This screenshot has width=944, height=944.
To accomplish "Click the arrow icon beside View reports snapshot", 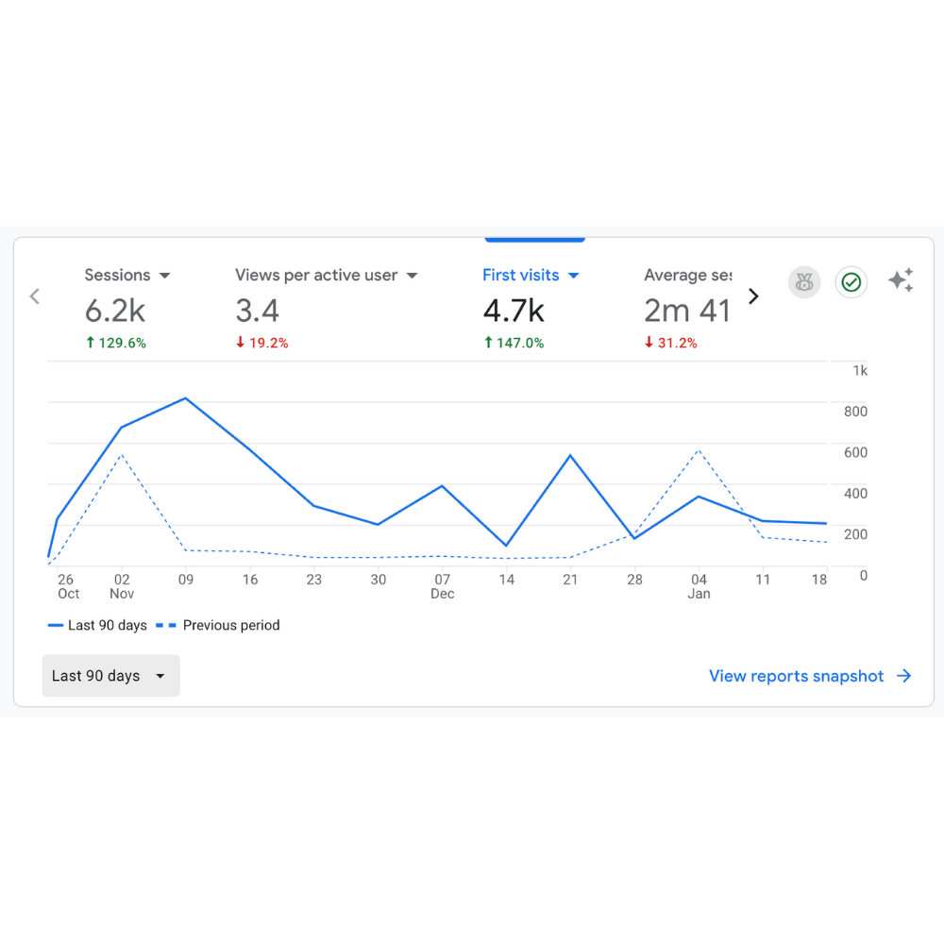I will (904, 676).
